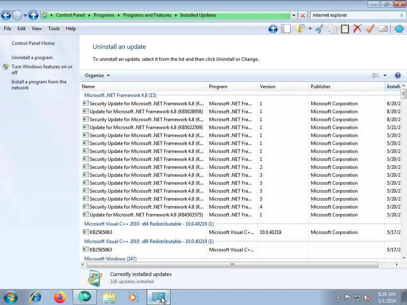Open the View menu
This screenshot has width=407, height=305.
(x=37, y=29)
